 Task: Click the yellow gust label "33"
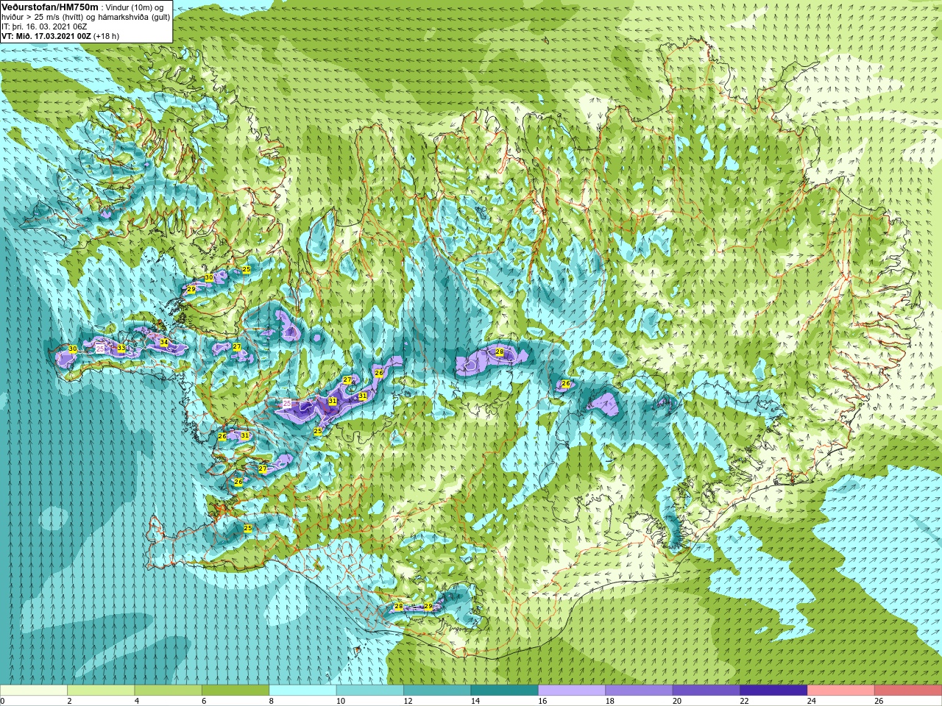121,349
